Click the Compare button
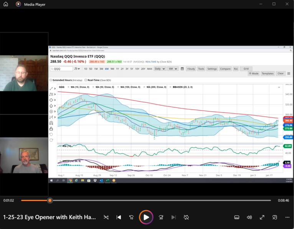Screen dimensions: 294x229 click(x=225, y=69)
